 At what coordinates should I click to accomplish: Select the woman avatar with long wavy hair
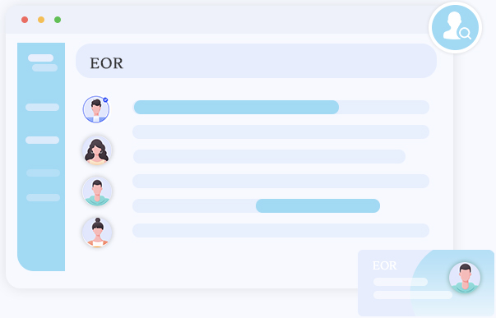[97, 150]
